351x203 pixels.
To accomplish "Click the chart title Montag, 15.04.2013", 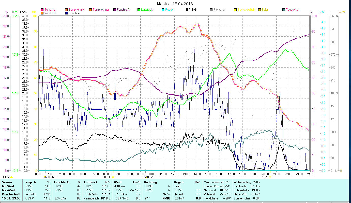I will pyautogui.click(x=175, y=4).
